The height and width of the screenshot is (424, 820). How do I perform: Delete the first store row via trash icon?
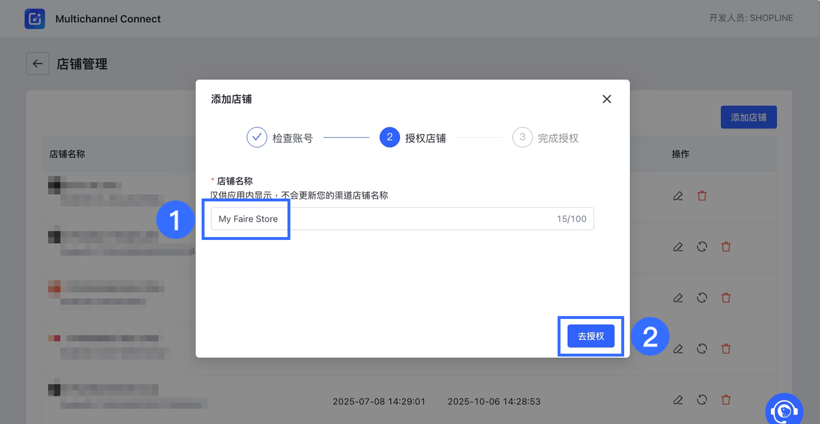pos(702,196)
